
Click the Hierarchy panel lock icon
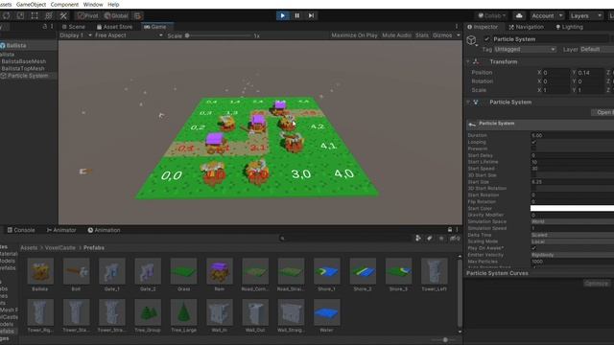click(x=45, y=27)
